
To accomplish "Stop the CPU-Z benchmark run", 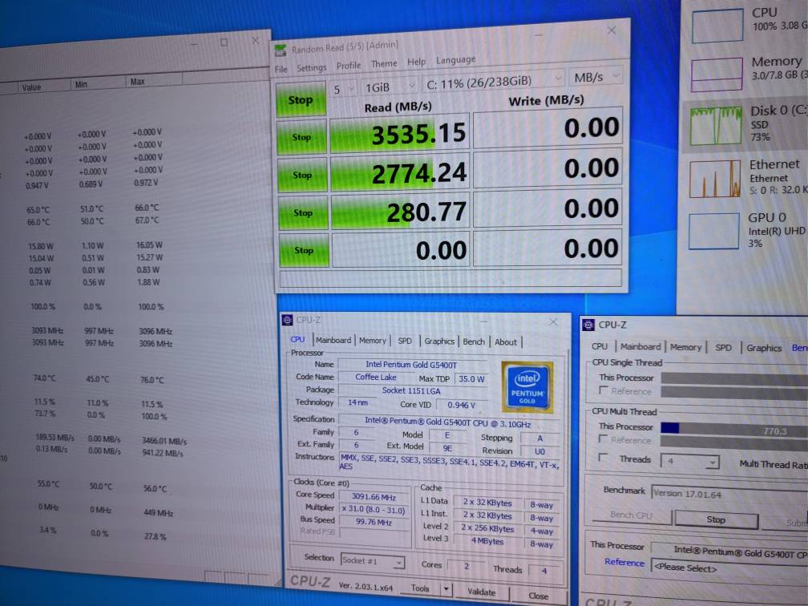I will [715, 519].
